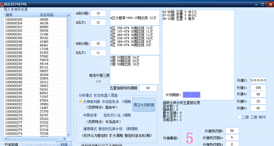Click the 外接3 input field
This screenshot has width=274, height=146.
(258, 88)
